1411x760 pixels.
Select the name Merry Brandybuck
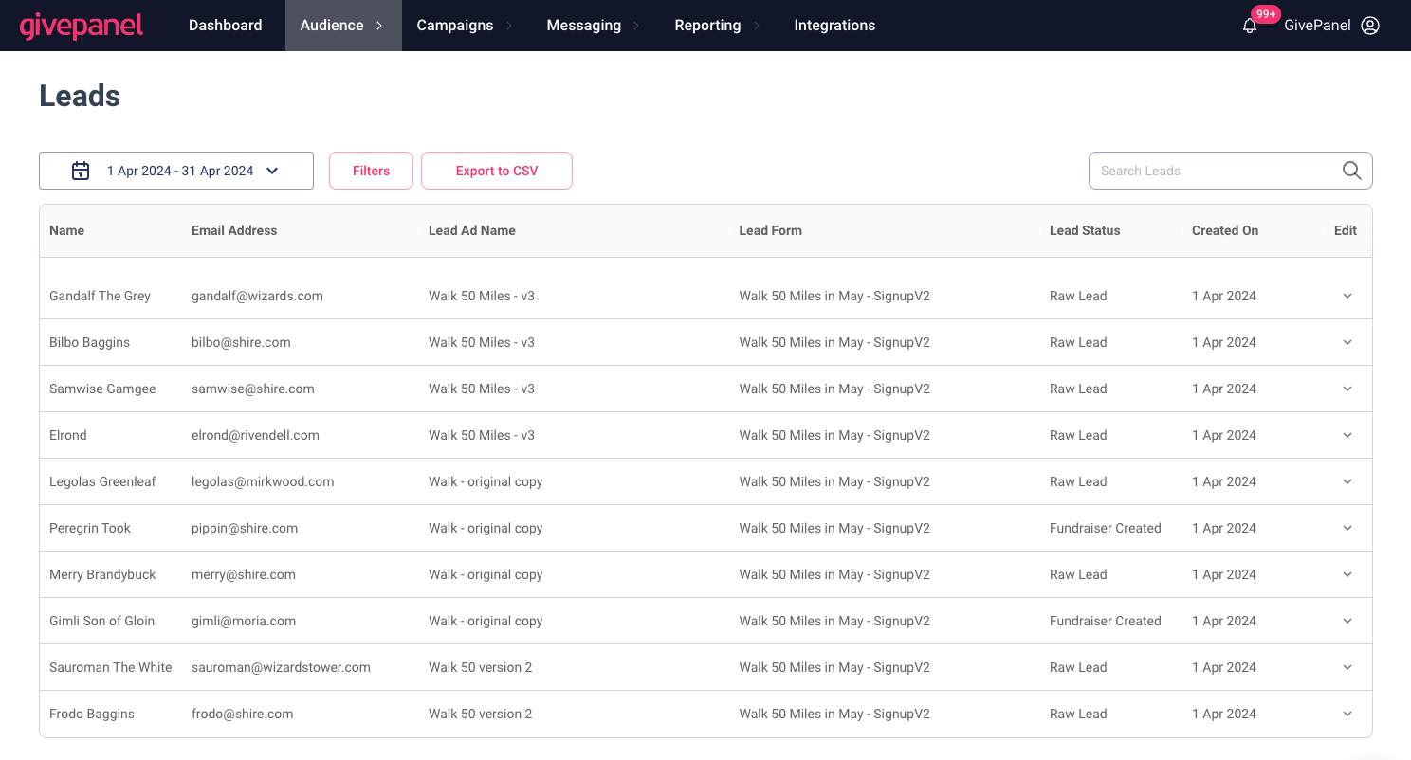(102, 574)
